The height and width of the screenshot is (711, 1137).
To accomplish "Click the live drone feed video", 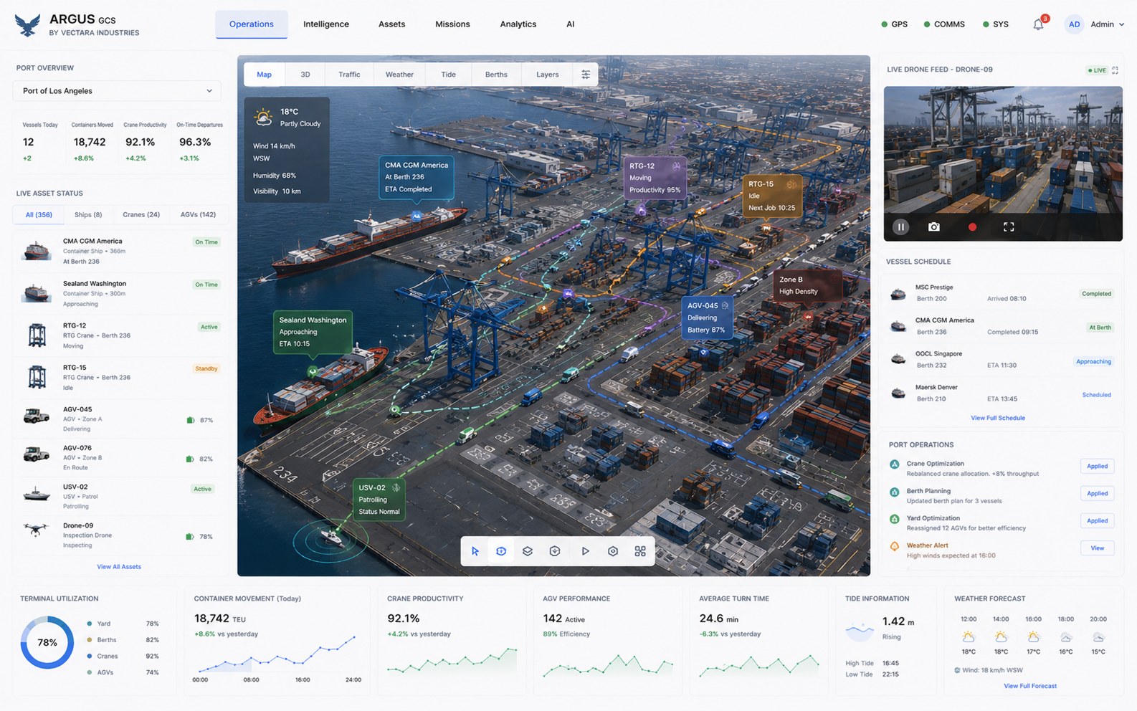I will pos(1003,163).
